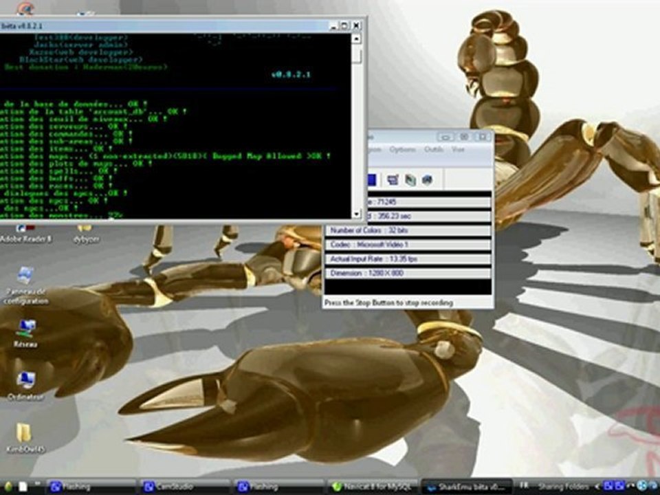Click the down arrow of the console scrollbar

click(357, 214)
